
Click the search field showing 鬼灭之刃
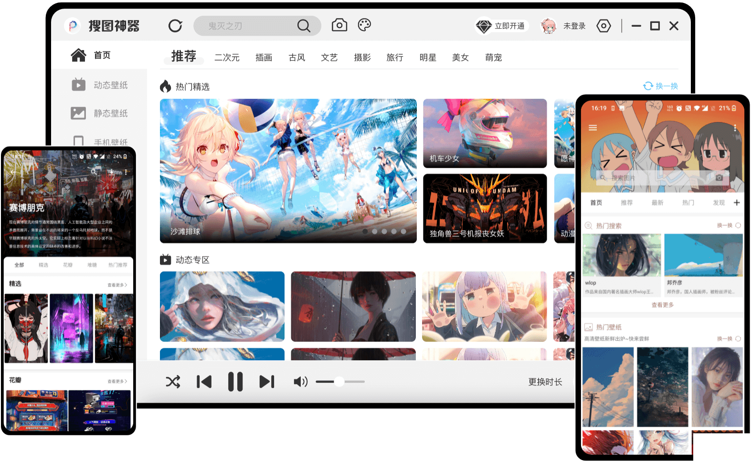tap(257, 26)
